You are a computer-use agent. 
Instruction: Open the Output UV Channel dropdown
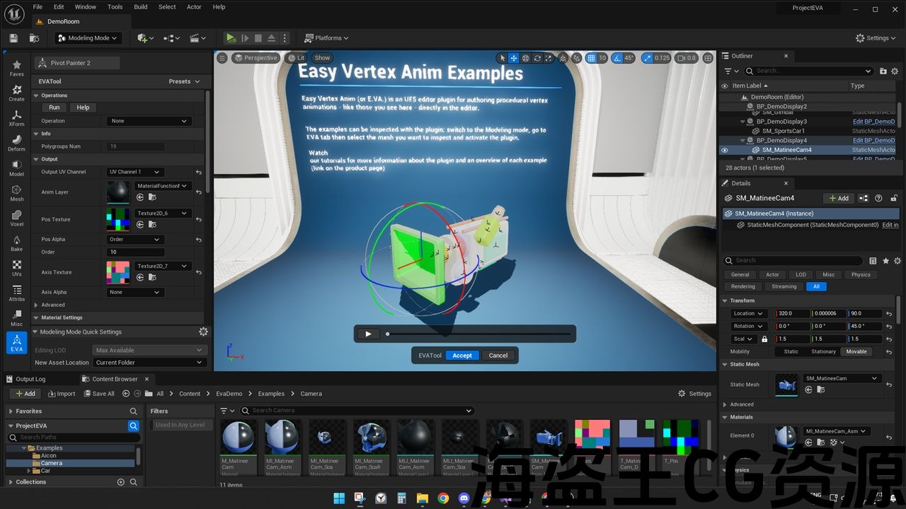135,172
